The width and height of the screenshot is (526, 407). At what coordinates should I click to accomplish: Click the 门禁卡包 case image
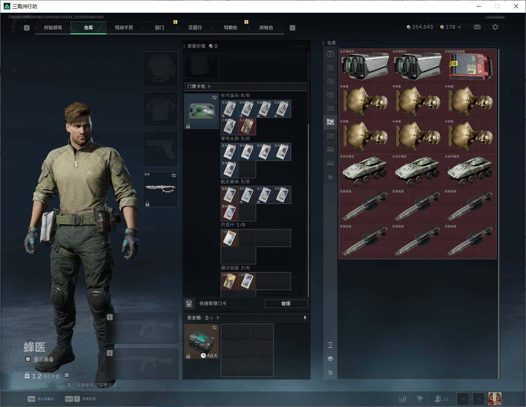(201, 111)
